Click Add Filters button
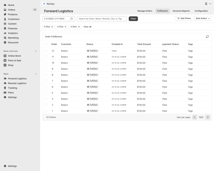 pyautogui.click(x=184, y=18)
